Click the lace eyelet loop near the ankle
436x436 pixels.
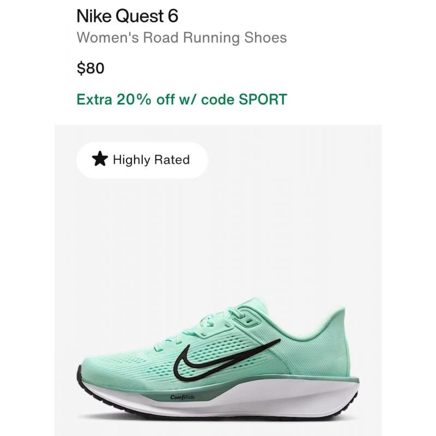coord(249,322)
